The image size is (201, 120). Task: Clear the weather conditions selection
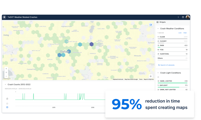pyautogui.click(x=185, y=33)
